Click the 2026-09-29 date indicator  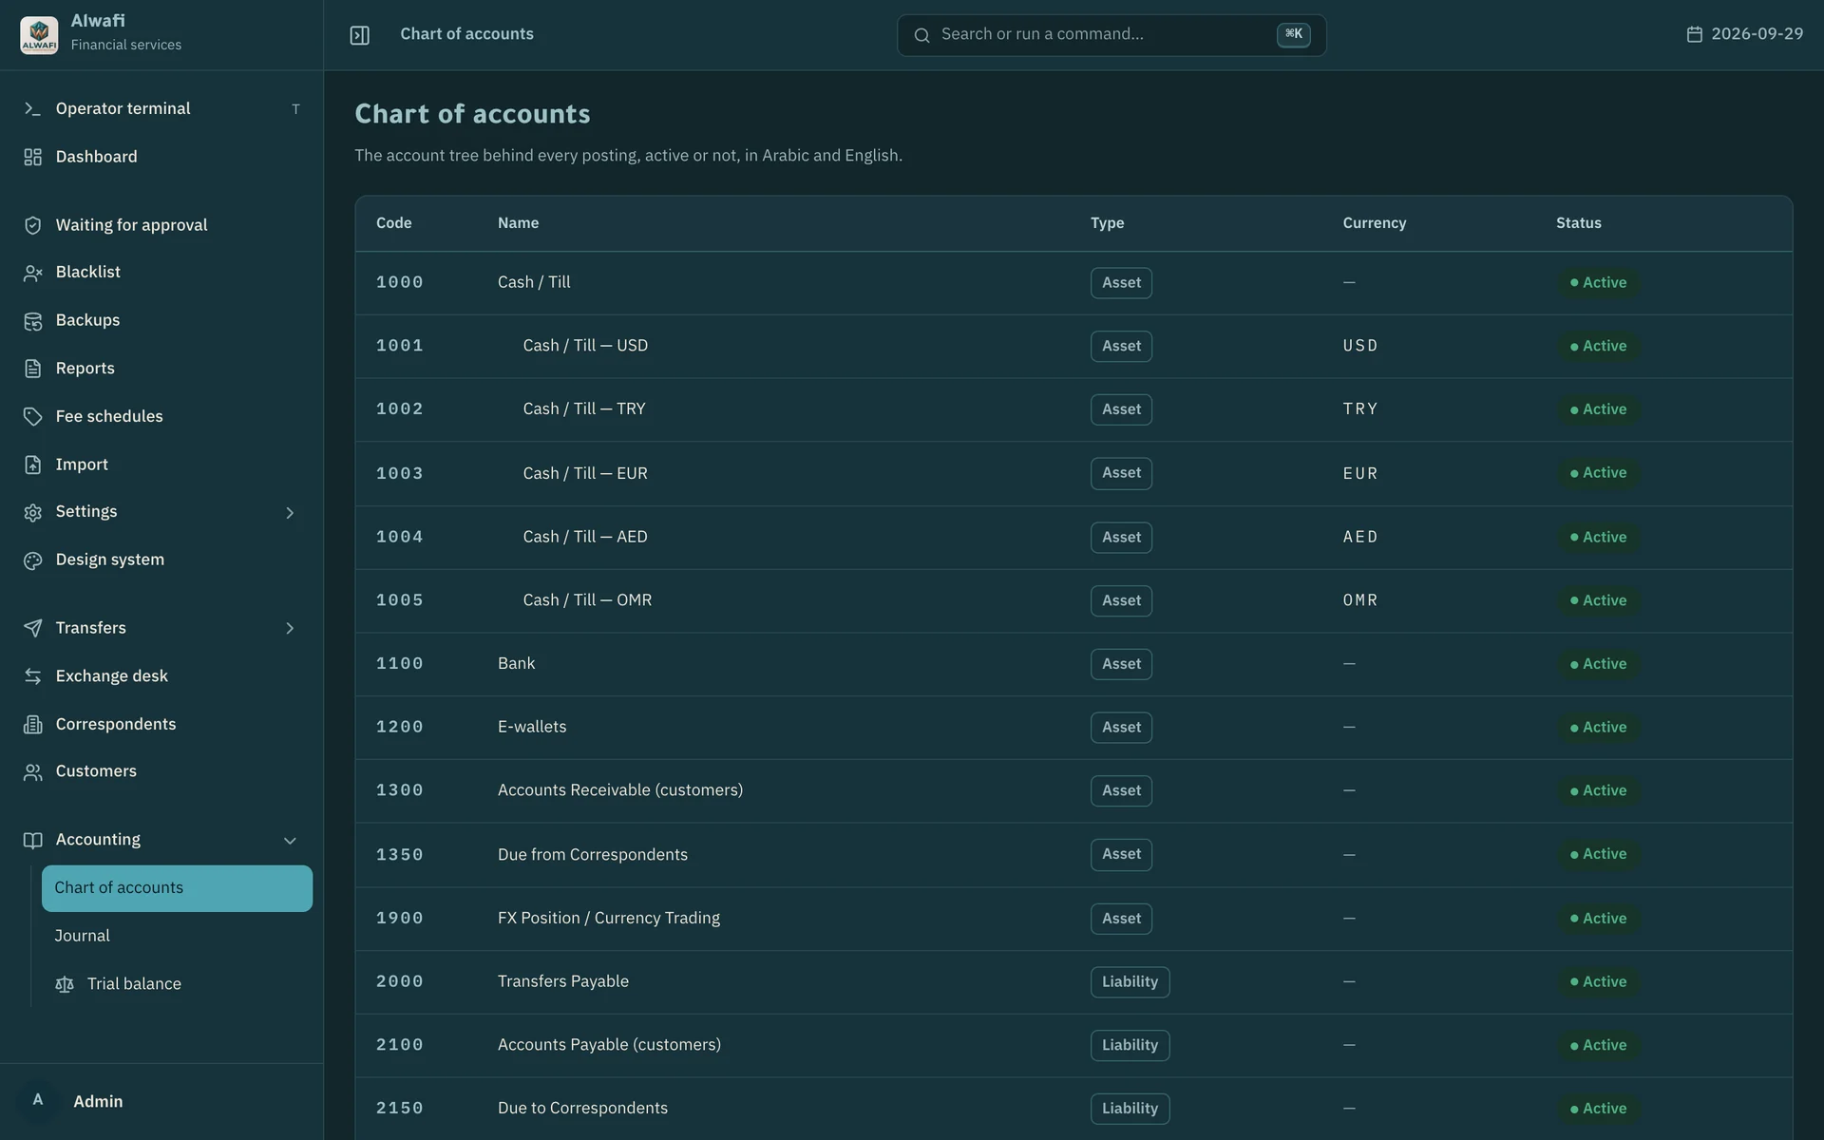pyautogui.click(x=1744, y=34)
